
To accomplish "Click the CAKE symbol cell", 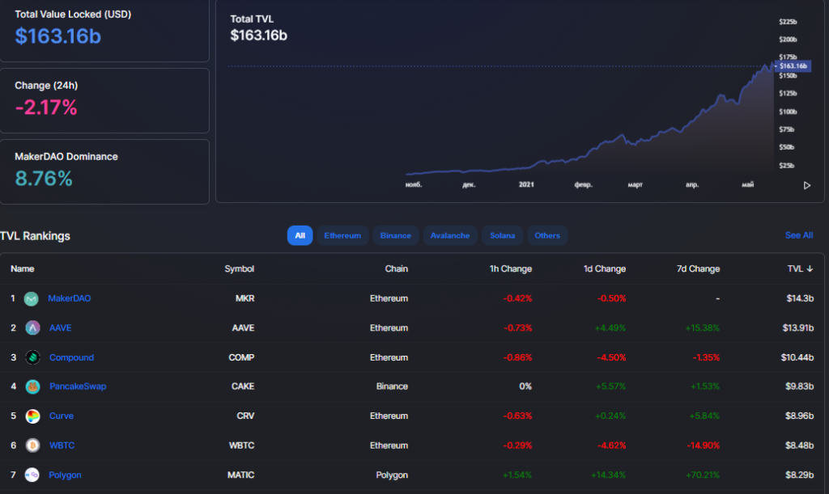I will coord(243,386).
